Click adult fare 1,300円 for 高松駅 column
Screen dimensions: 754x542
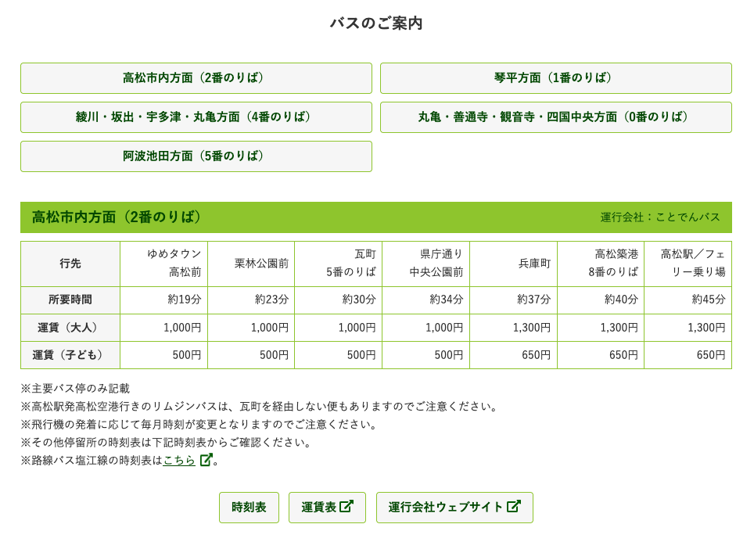click(707, 328)
